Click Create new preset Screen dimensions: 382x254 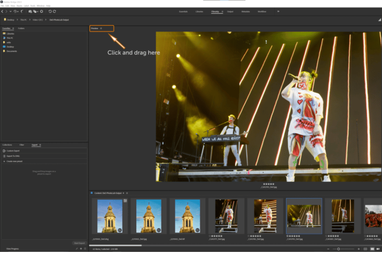(14, 161)
